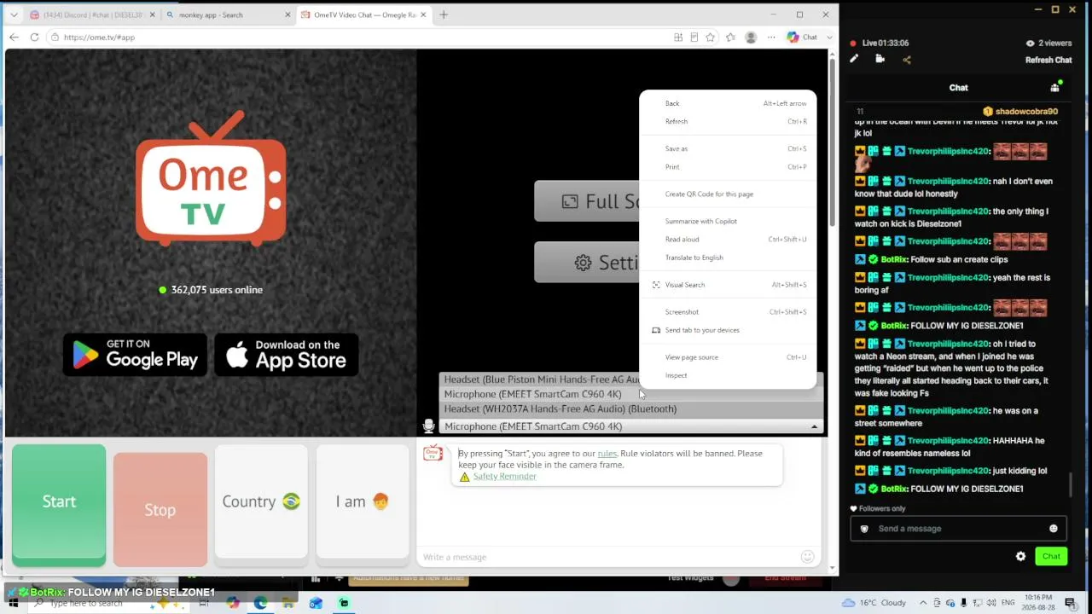
Task: Select Screenshot in the context menu
Action: tap(728, 312)
